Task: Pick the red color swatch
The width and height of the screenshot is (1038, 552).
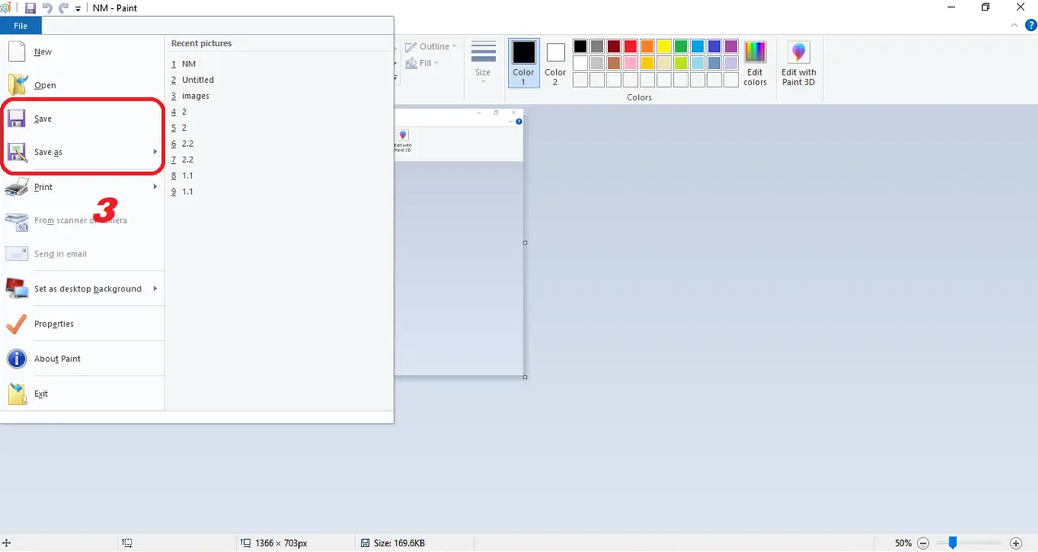Action: (630, 46)
